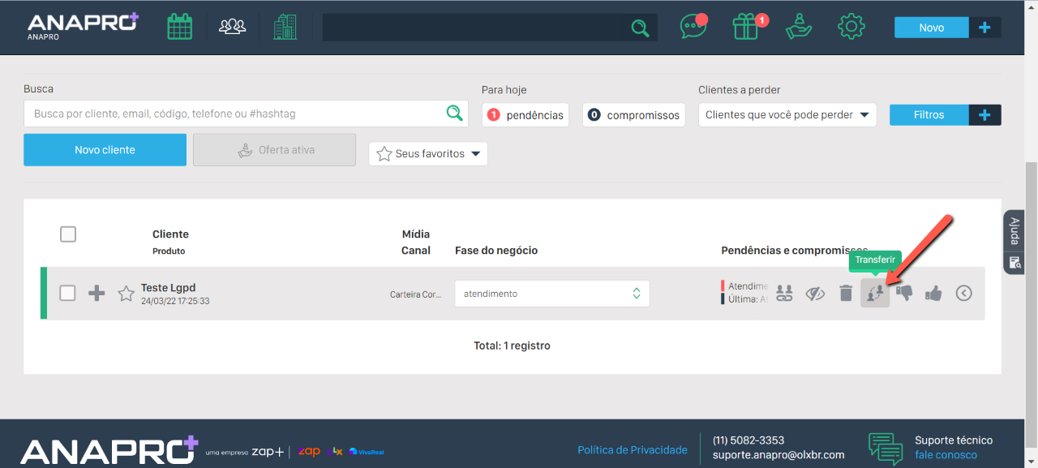
Task: Open chat messages icon with notification
Action: 693,27
